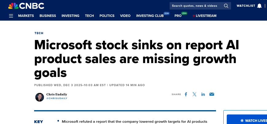This screenshot has width=267, height=124.
Task: Open the Video section
Action: 125,16
